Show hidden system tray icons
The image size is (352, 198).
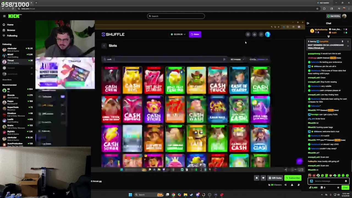pos(322,195)
